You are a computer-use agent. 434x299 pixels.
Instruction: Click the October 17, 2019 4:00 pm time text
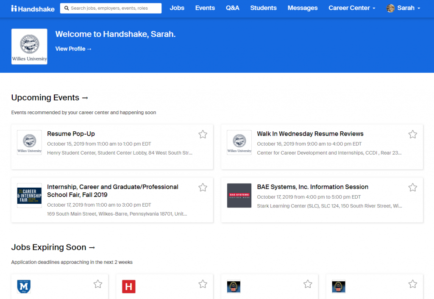[x=309, y=197]
